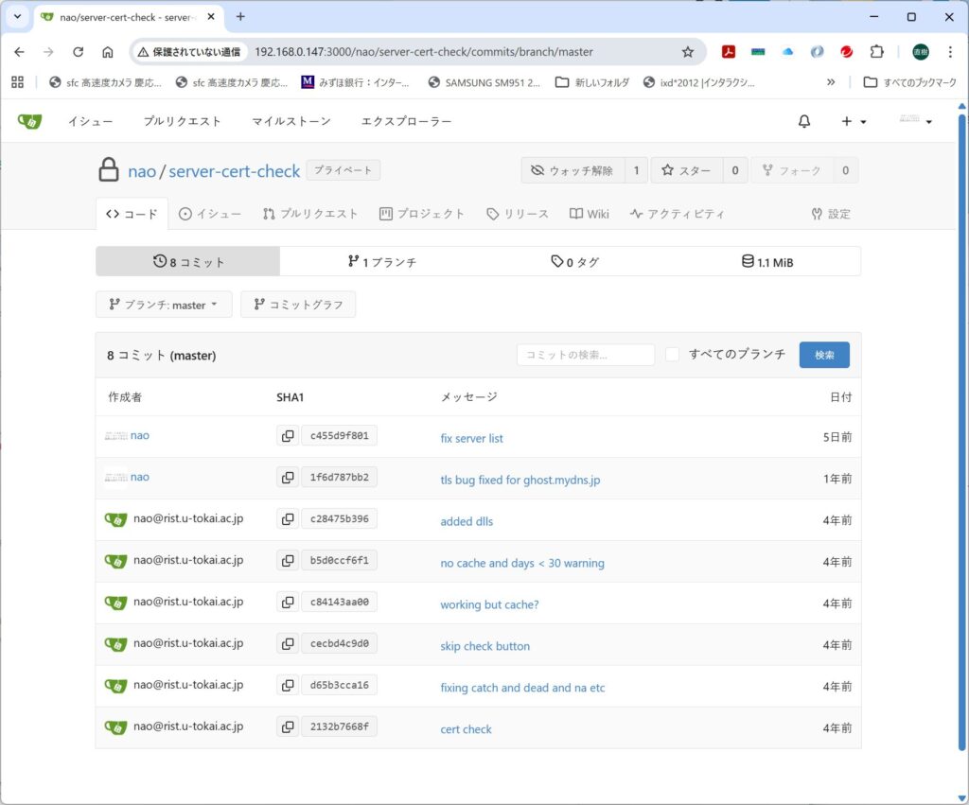The height and width of the screenshot is (805, 969).
Task: Click the 検索 search button
Action: point(824,355)
